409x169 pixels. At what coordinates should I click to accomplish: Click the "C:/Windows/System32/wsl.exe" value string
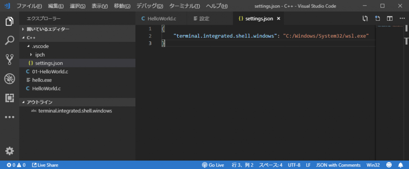point(326,36)
